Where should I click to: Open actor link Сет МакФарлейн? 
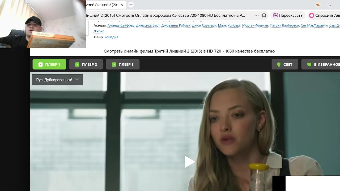(314, 25)
